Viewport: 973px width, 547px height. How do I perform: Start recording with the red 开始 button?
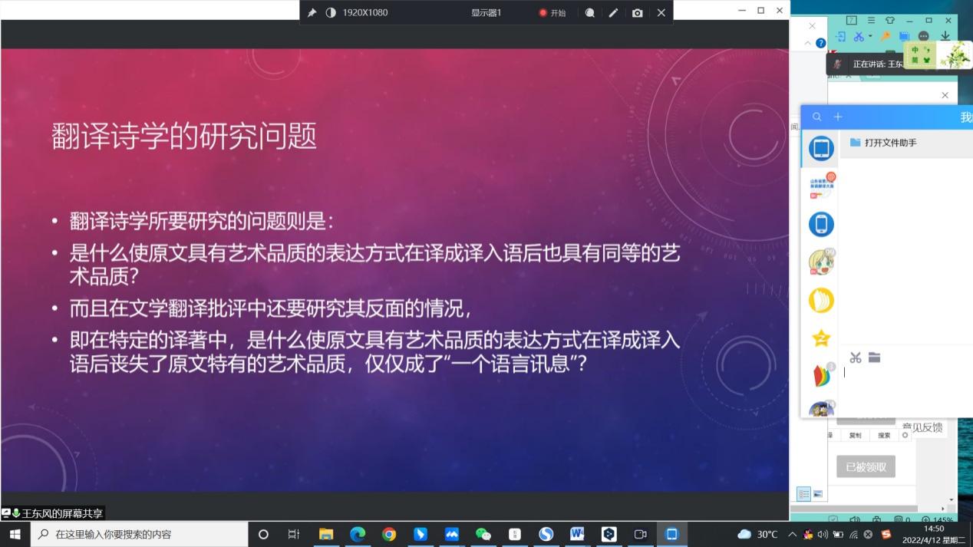point(552,12)
